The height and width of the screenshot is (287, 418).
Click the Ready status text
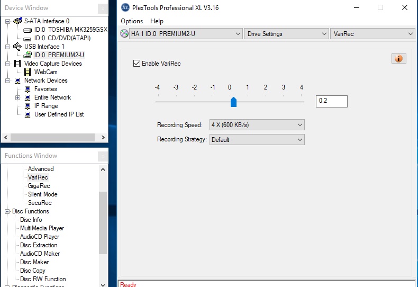click(x=128, y=284)
